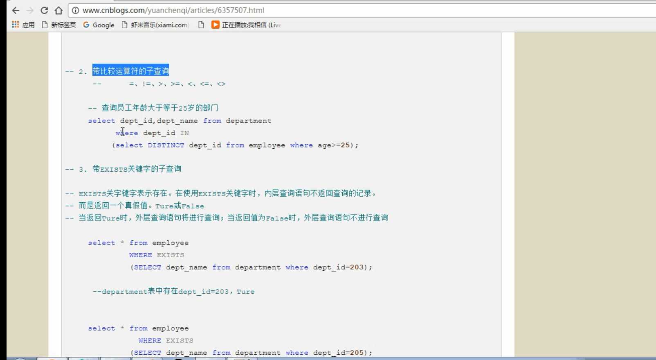This screenshot has height=360, width=656.
Task: Open the 正在播放:我相信 bookmark
Action: click(x=246, y=25)
